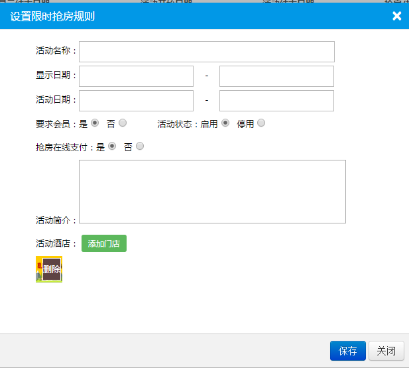Viewport: 409px width, 368px height.
Task: Focus the 显示日期 end date field
Action: [276, 76]
